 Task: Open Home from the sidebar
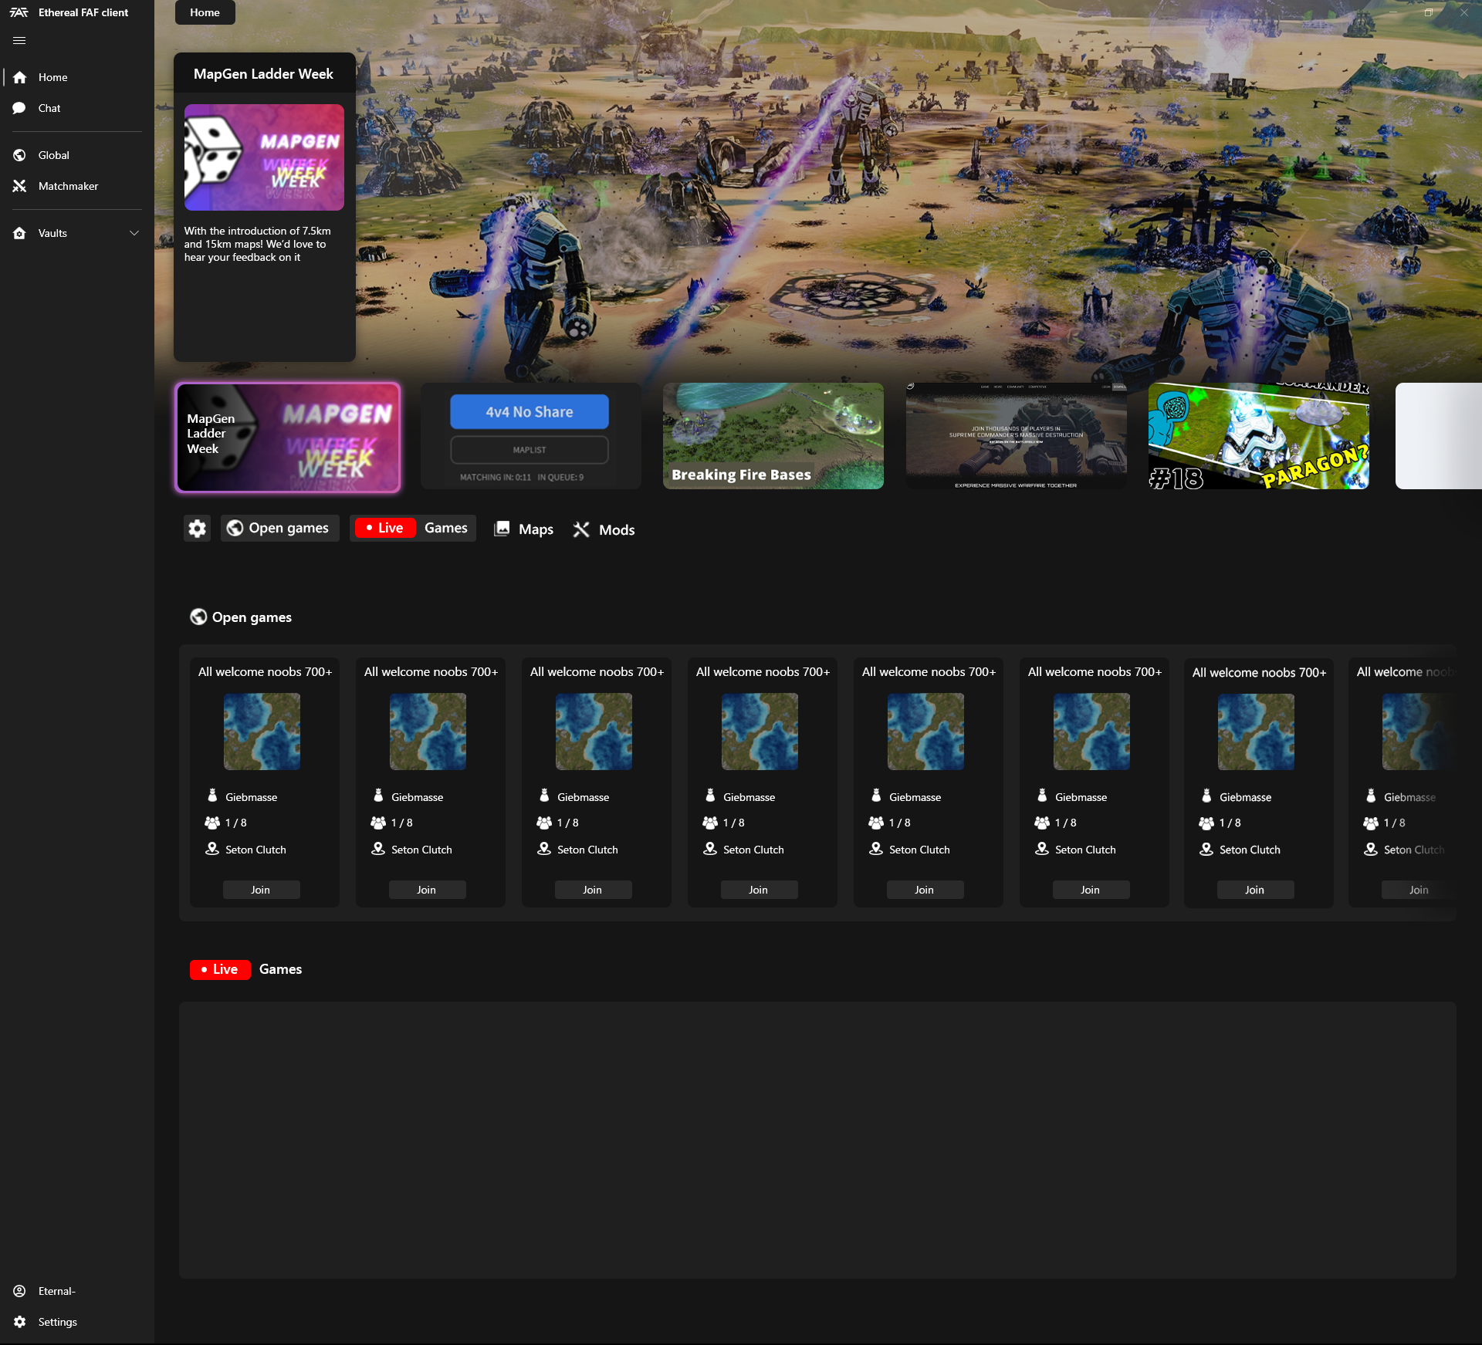76,77
